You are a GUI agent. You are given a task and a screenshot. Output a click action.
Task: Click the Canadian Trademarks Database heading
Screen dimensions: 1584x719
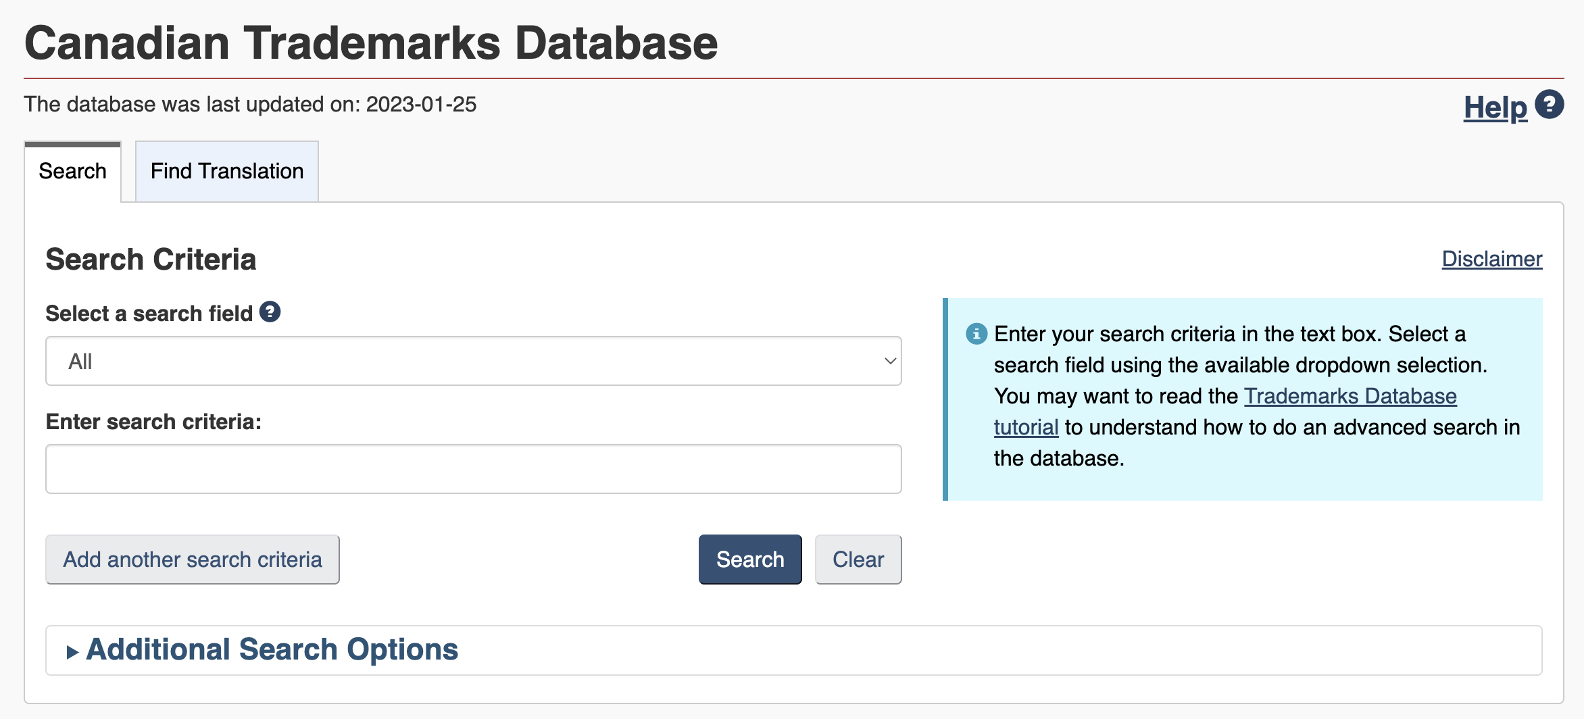point(371,43)
